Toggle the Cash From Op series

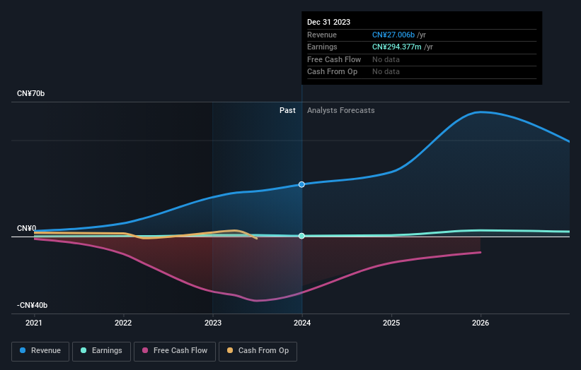pos(258,351)
